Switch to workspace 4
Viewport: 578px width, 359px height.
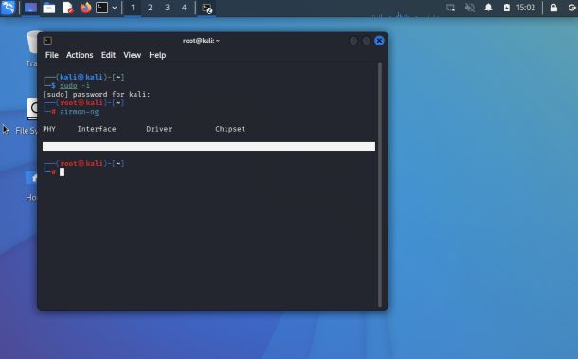[x=184, y=8]
